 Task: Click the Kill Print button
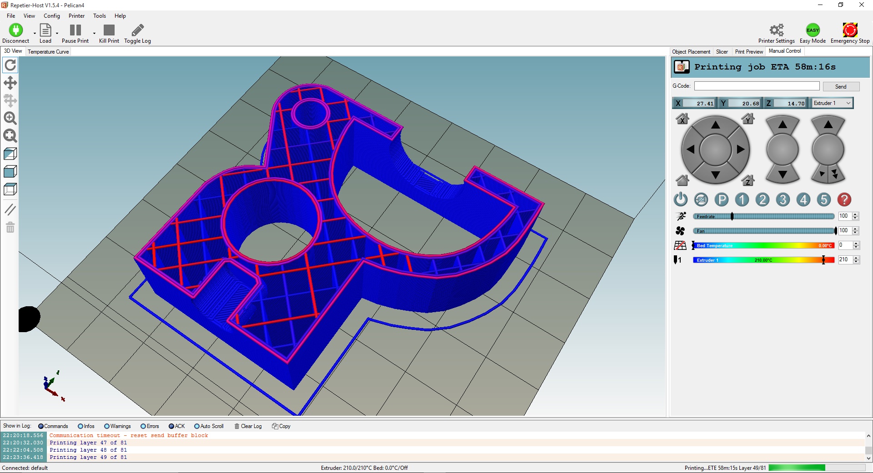click(109, 34)
